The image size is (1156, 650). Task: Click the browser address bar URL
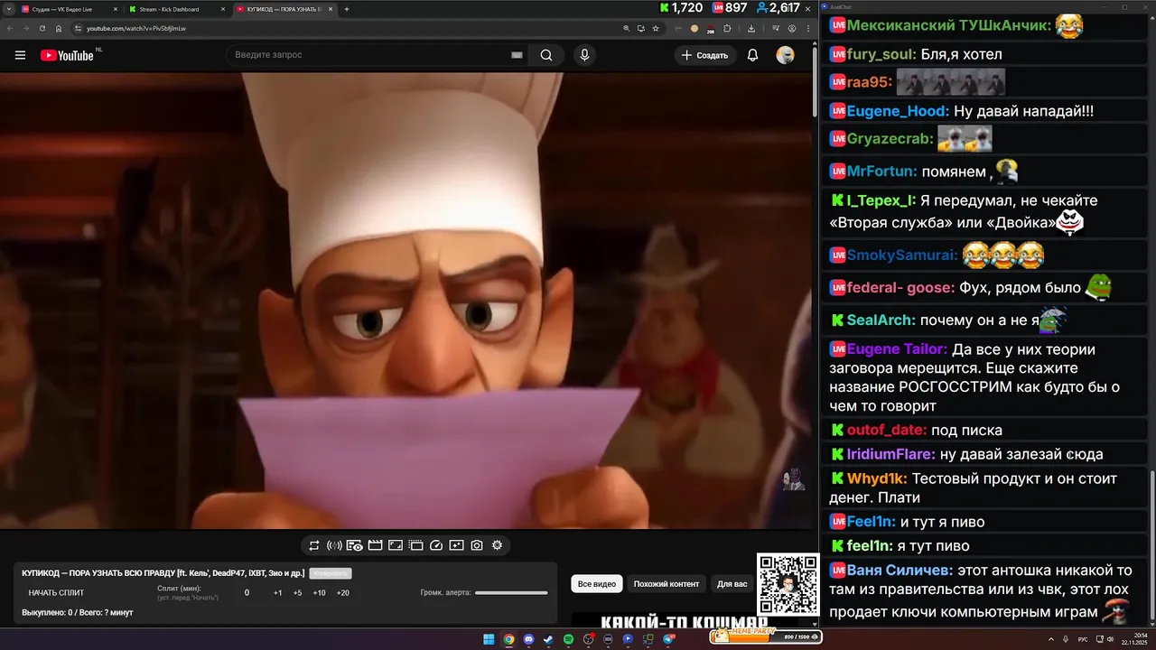[136, 29]
